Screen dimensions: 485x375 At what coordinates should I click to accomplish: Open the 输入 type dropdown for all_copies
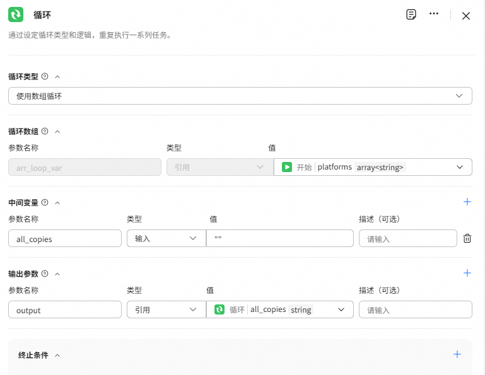point(167,238)
